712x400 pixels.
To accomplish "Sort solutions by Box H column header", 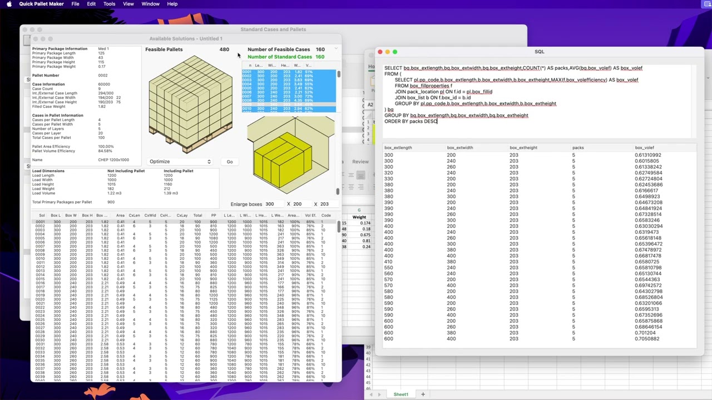I will 87,216.
